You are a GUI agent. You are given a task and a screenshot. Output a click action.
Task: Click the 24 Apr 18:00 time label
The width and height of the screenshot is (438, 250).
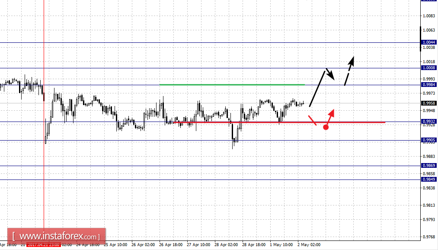[88, 245]
